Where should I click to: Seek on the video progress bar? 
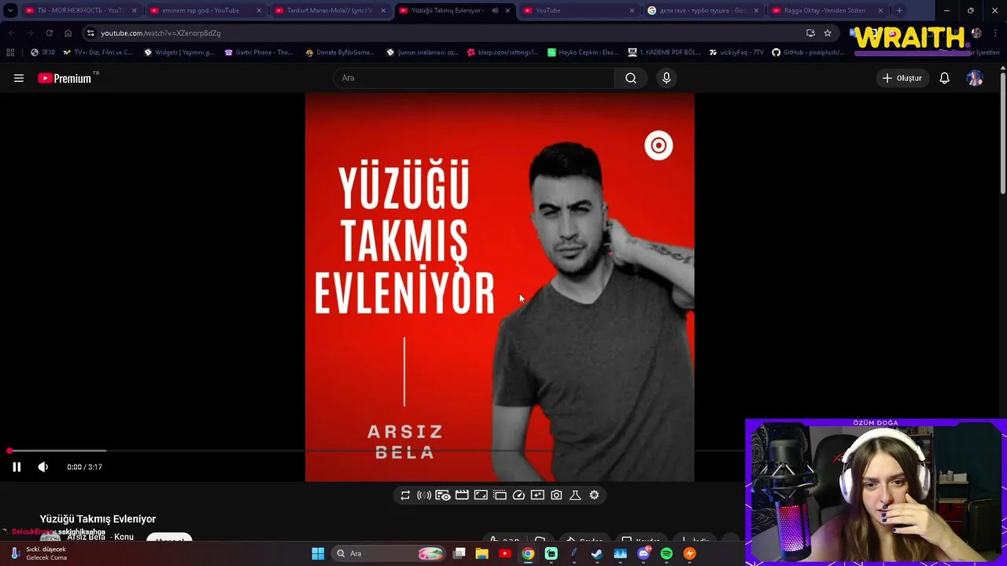pyautogui.click(x=373, y=450)
